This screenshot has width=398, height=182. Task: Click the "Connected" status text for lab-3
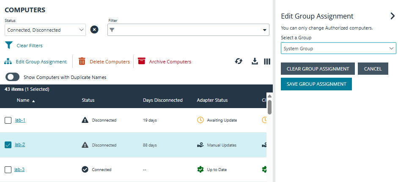tap(102, 170)
